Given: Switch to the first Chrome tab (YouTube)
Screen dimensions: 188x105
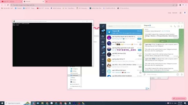Looking at the screenshot, I should [11, 1].
